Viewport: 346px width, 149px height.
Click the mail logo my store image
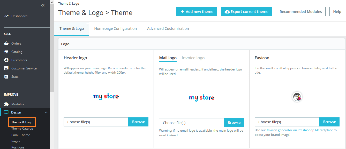(202, 98)
